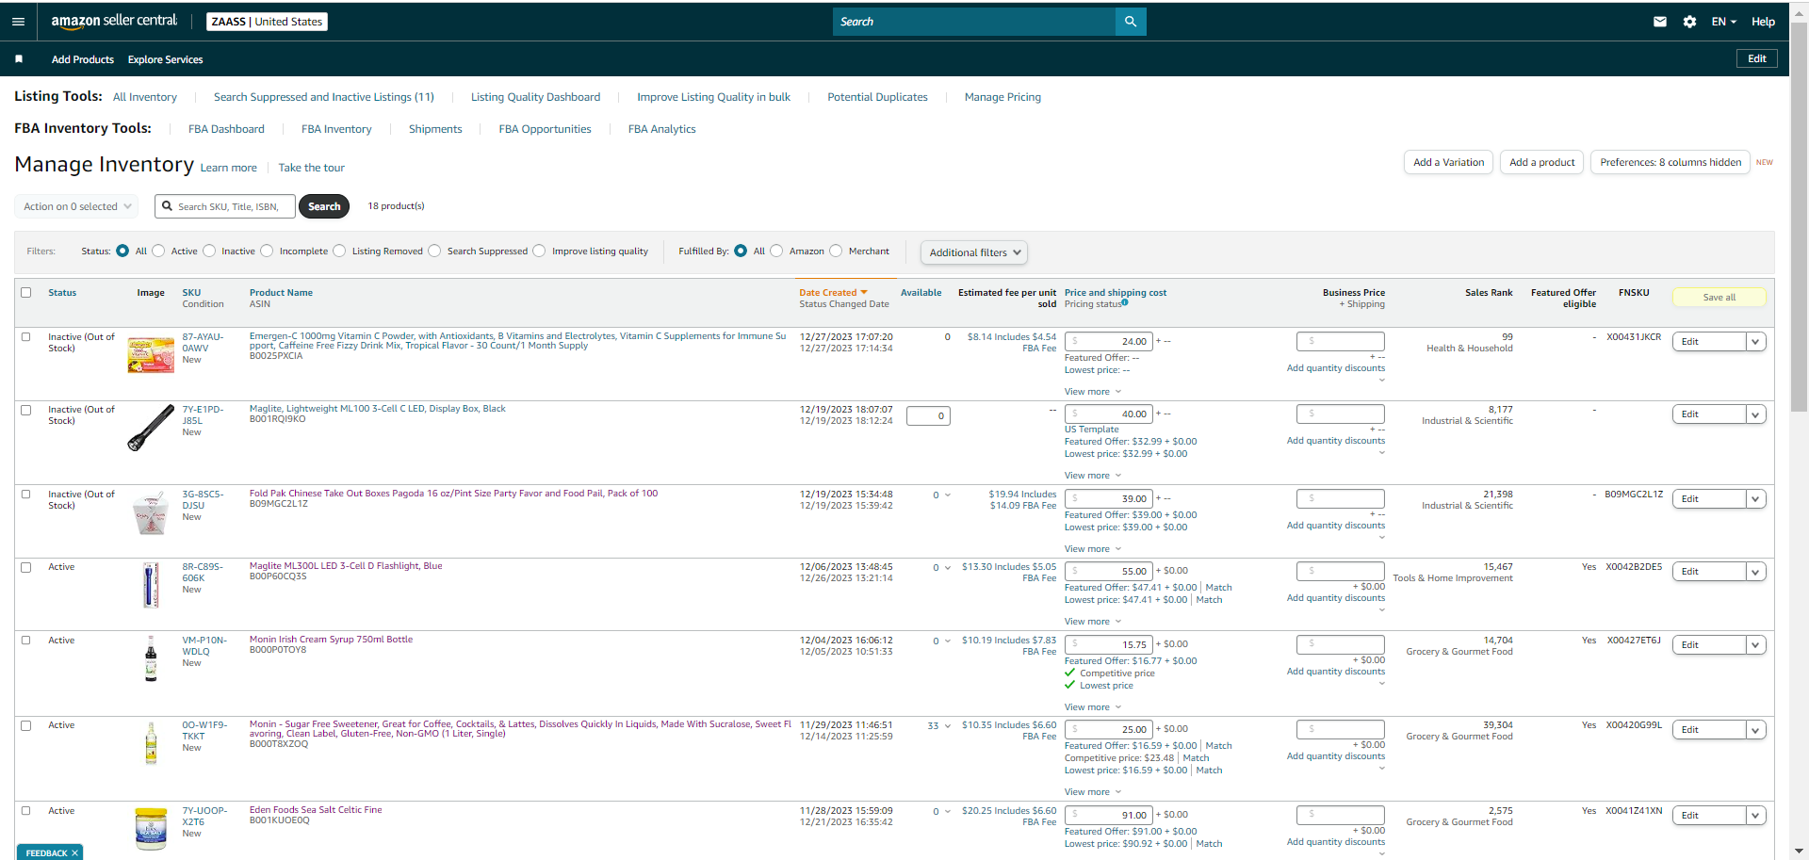Image resolution: width=1809 pixels, height=860 pixels.
Task: Click the Save all button
Action: click(x=1719, y=298)
